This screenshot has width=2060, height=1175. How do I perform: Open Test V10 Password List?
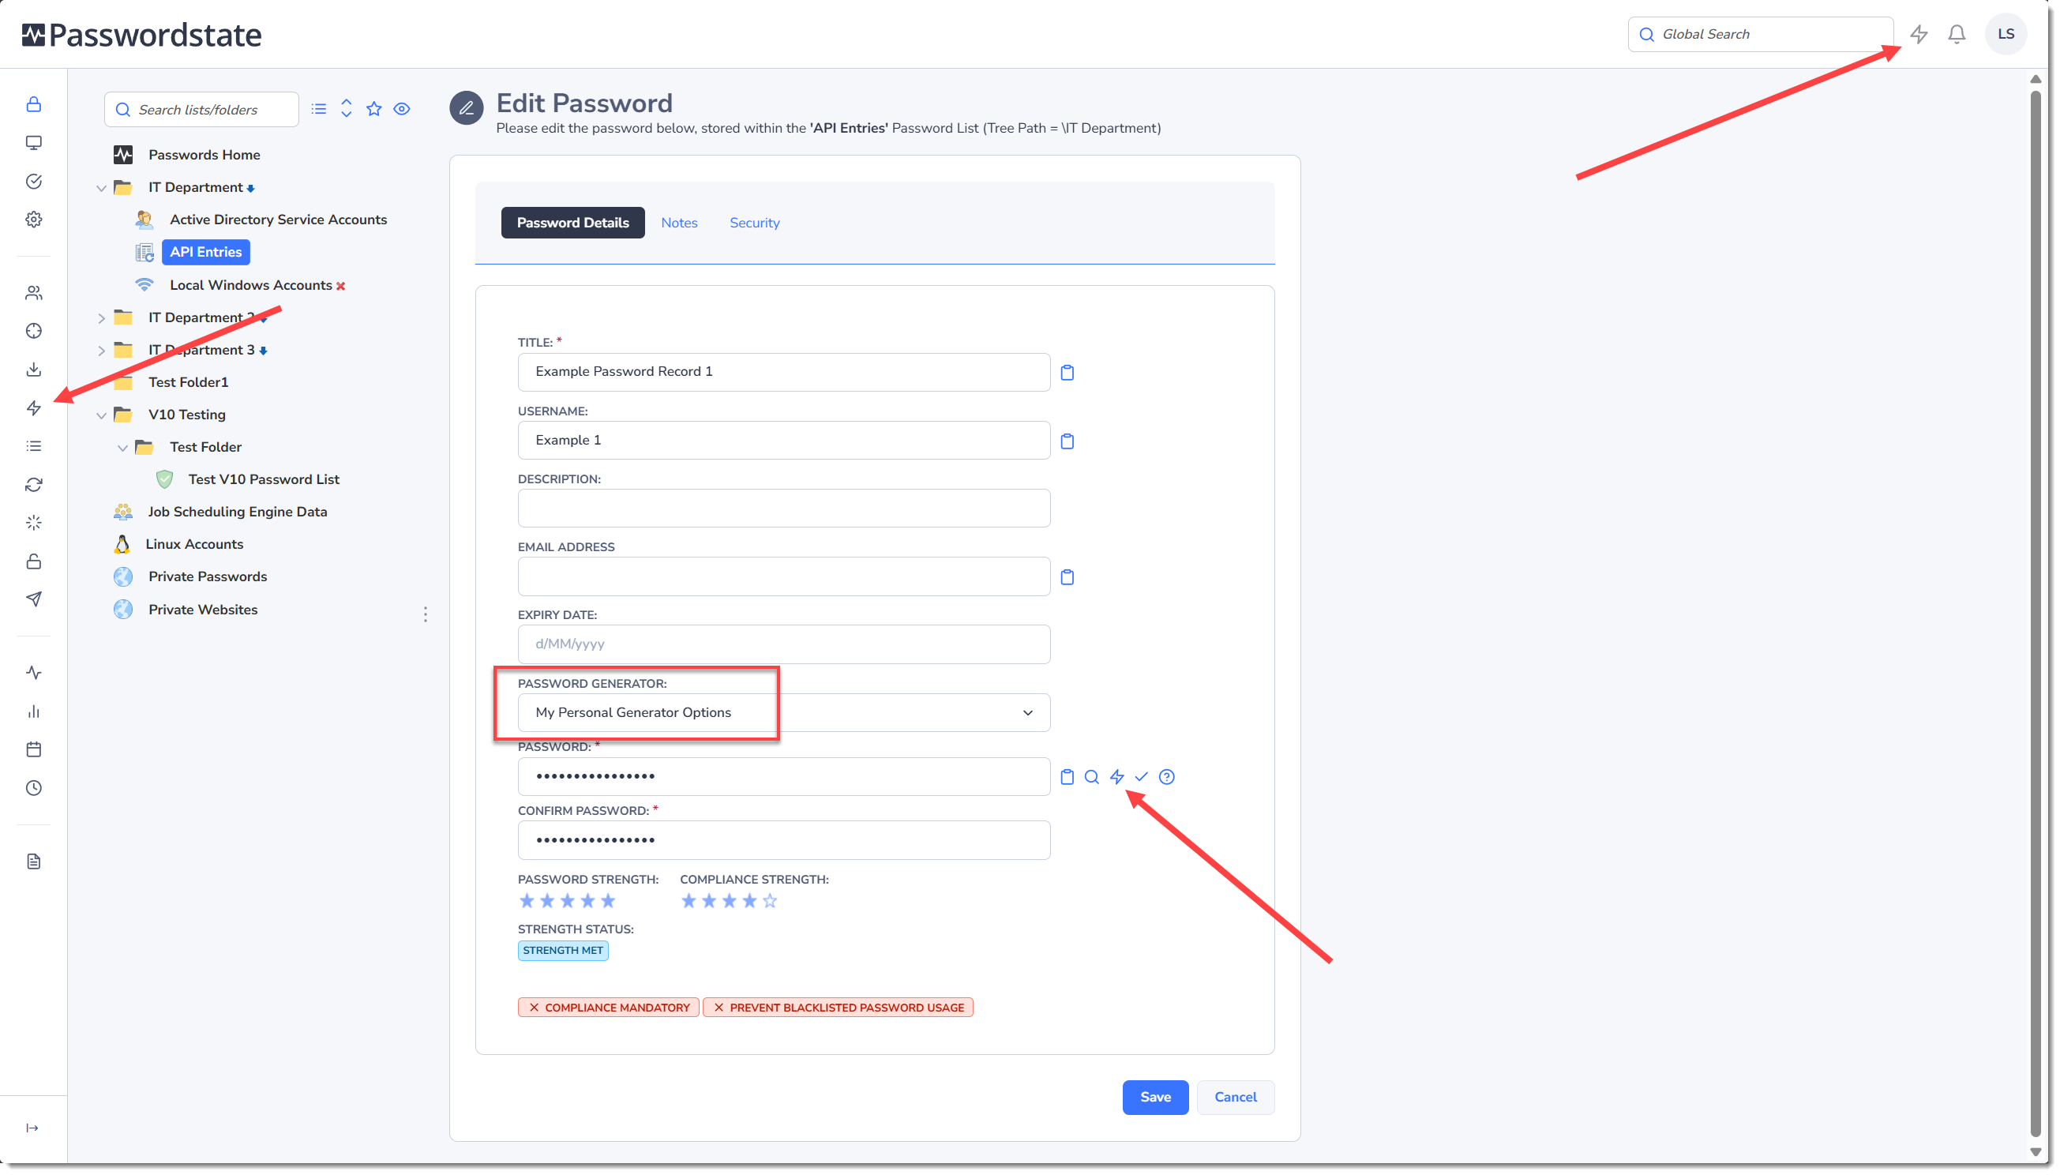(264, 479)
